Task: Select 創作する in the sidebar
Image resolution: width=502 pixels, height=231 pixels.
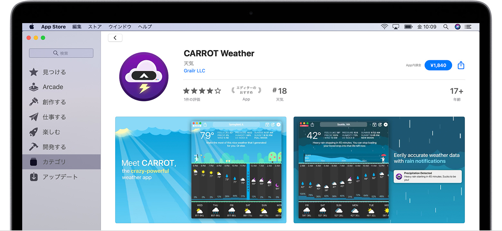Action: click(x=61, y=102)
